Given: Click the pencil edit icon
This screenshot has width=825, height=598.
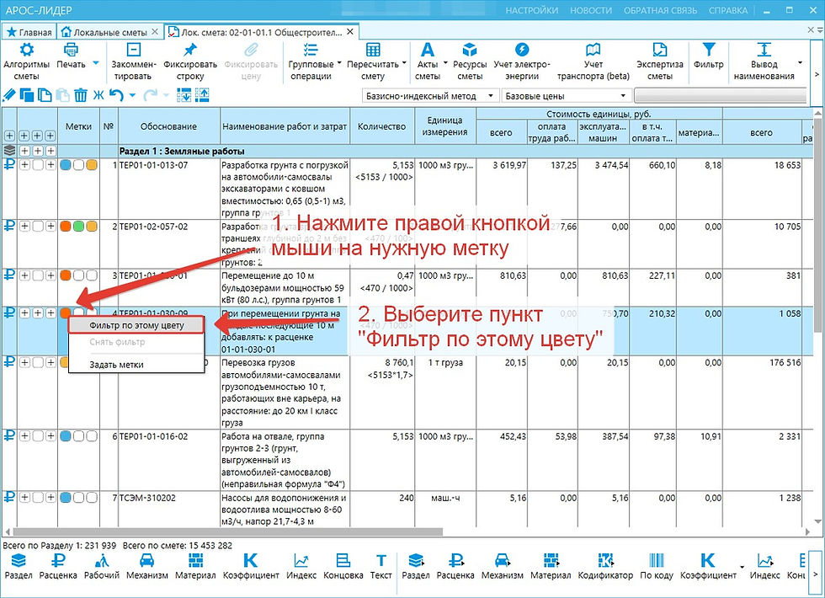Looking at the screenshot, I should tap(9, 95).
